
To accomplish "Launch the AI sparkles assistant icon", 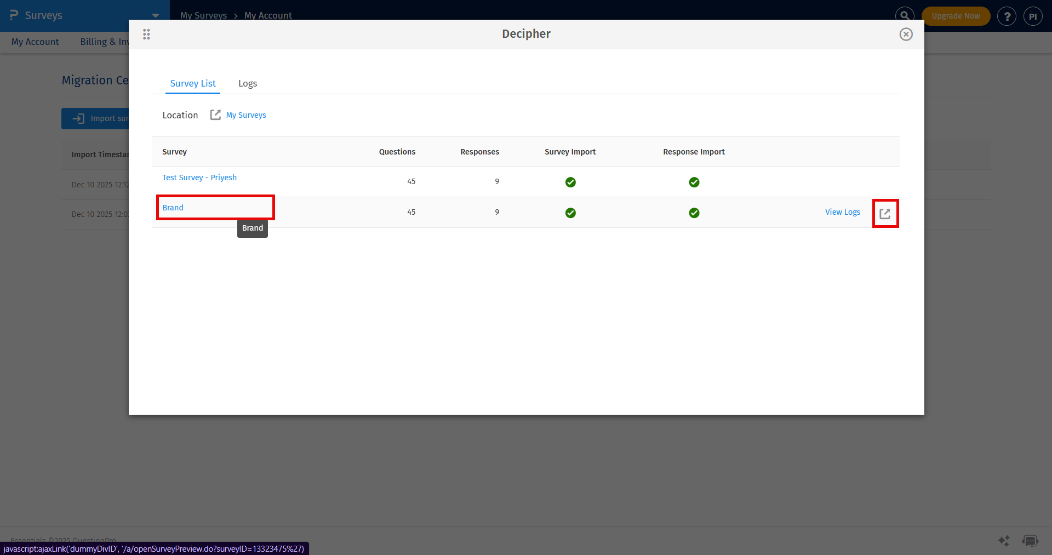I will coord(1004,541).
